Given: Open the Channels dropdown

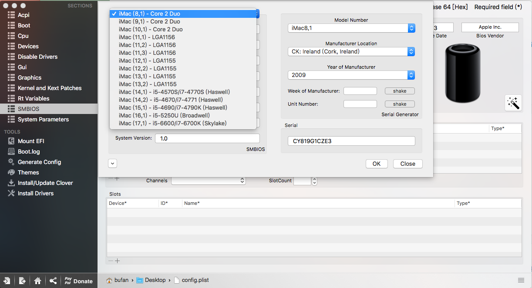Looking at the screenshot, I should coord(209,181).
